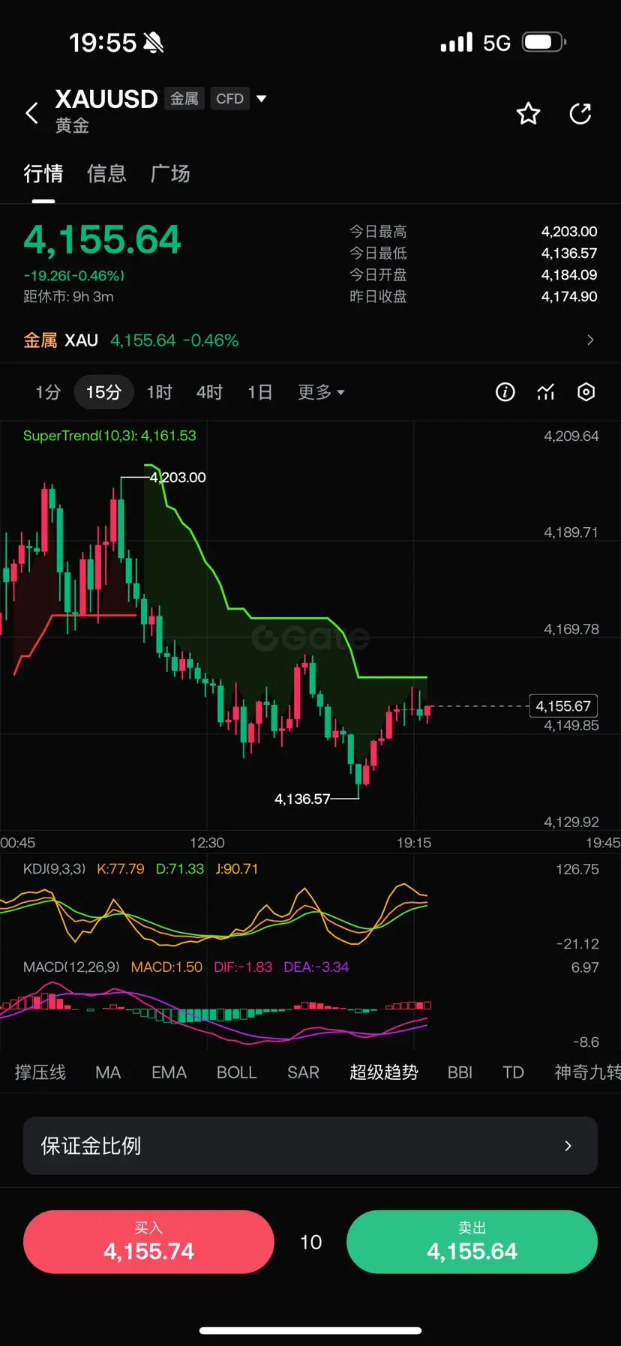The width and height of the screenshot is (621, 1346).
Task: Open the chart info icon
Action: pos(505,392)
